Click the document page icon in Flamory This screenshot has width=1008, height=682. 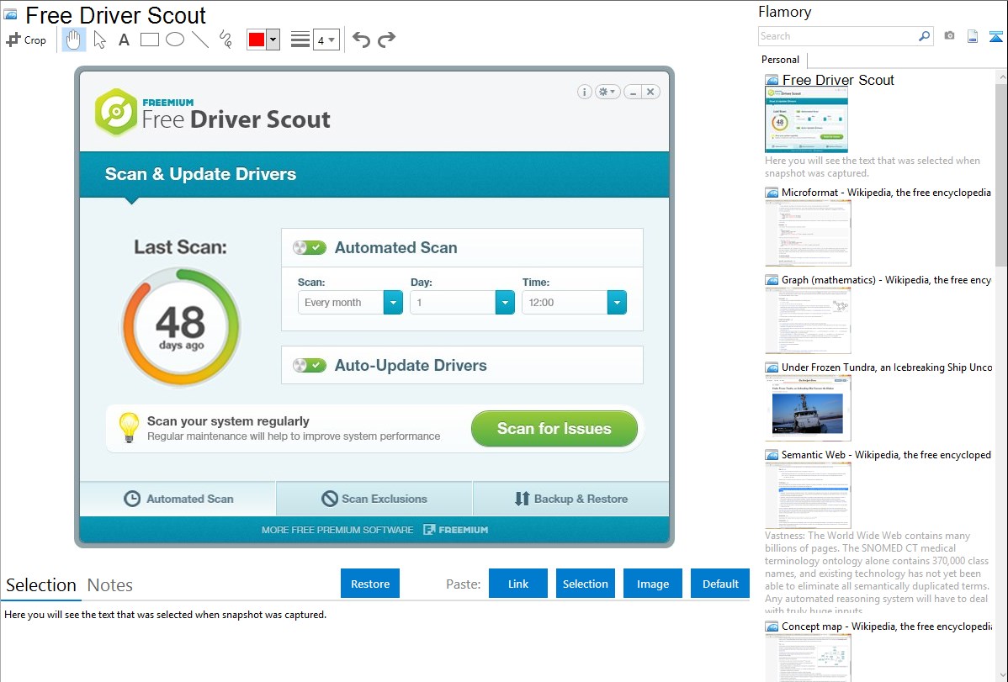coord(973,36)
